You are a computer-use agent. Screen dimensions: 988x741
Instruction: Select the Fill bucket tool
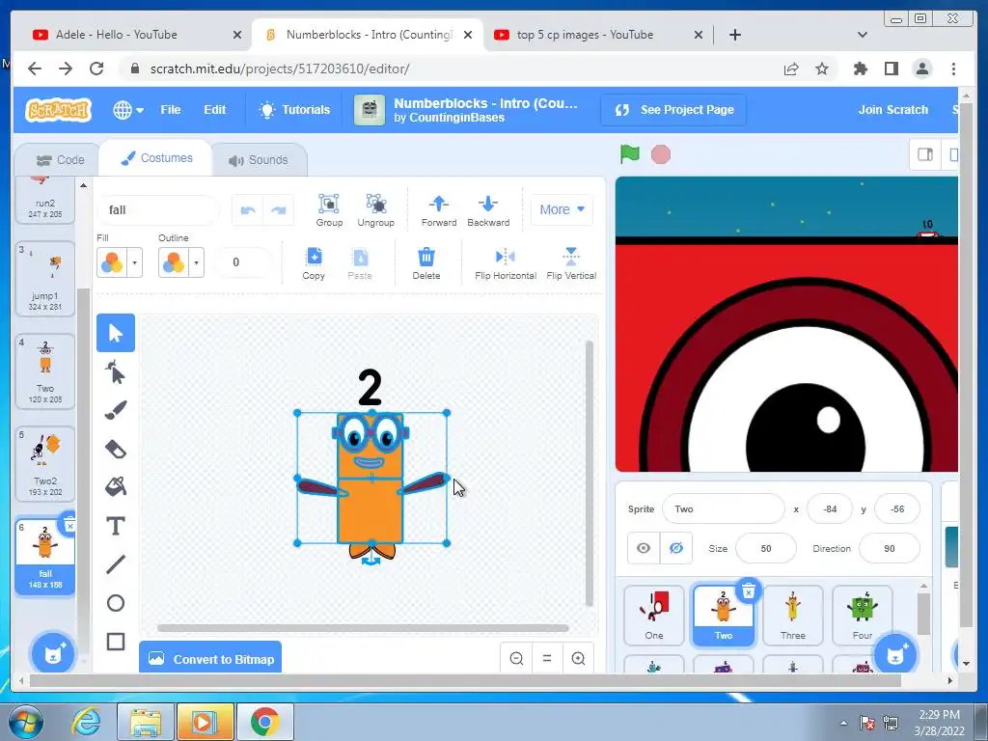pyautogui.click(x=116, y=487)
